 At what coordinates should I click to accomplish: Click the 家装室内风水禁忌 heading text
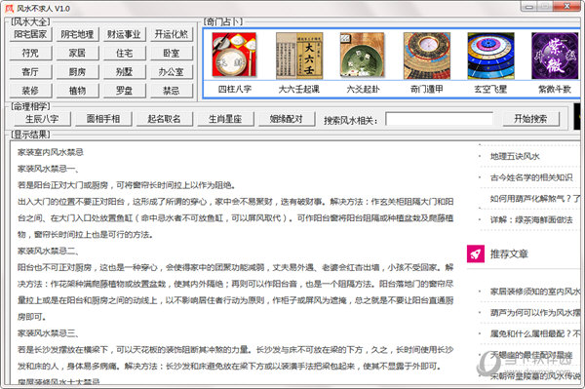coord(51,152)
